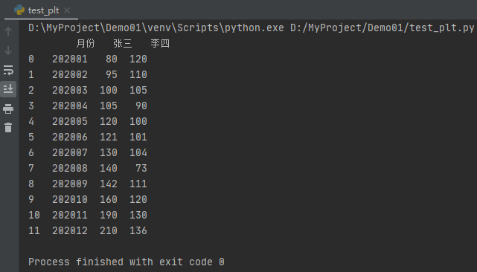Click the Python icon on test_plt tab
The height and width of the screenshot is (272, 477).
19,10
